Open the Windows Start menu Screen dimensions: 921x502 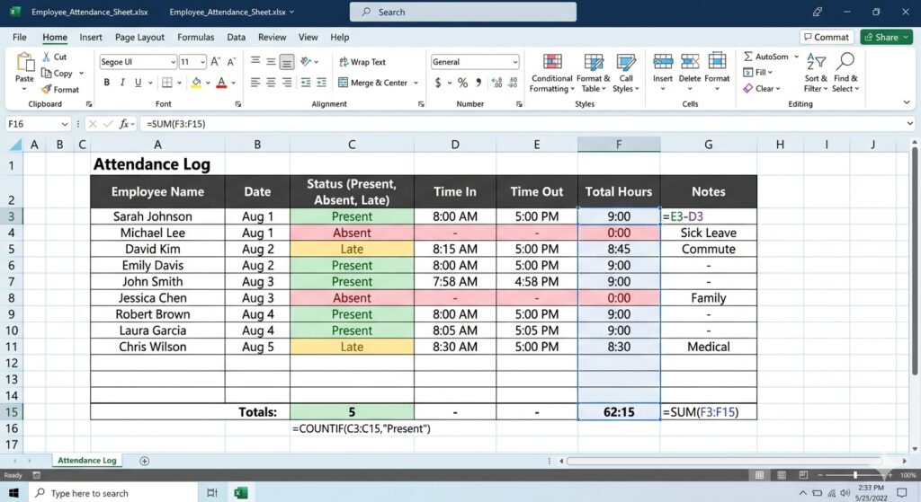pyautogui.click(x=13, y=493)
